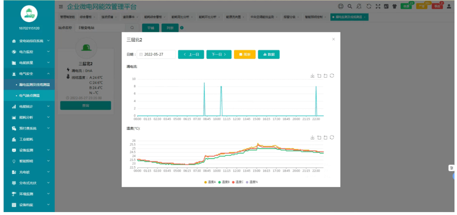Expand 设备档案 sidebar menu
The image size is (457, 215).
29,205
